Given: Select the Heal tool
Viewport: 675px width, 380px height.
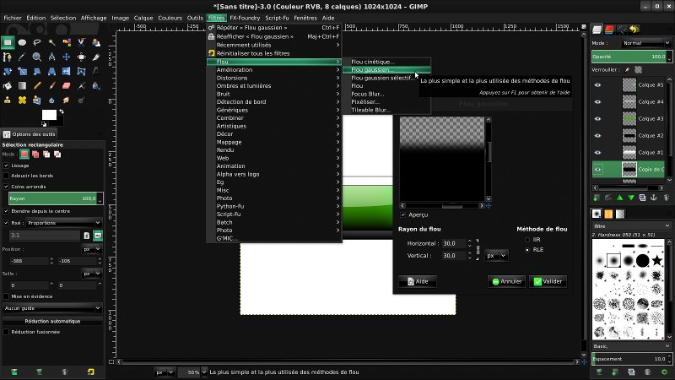Looking at the screenshot, I should point(23,100).
